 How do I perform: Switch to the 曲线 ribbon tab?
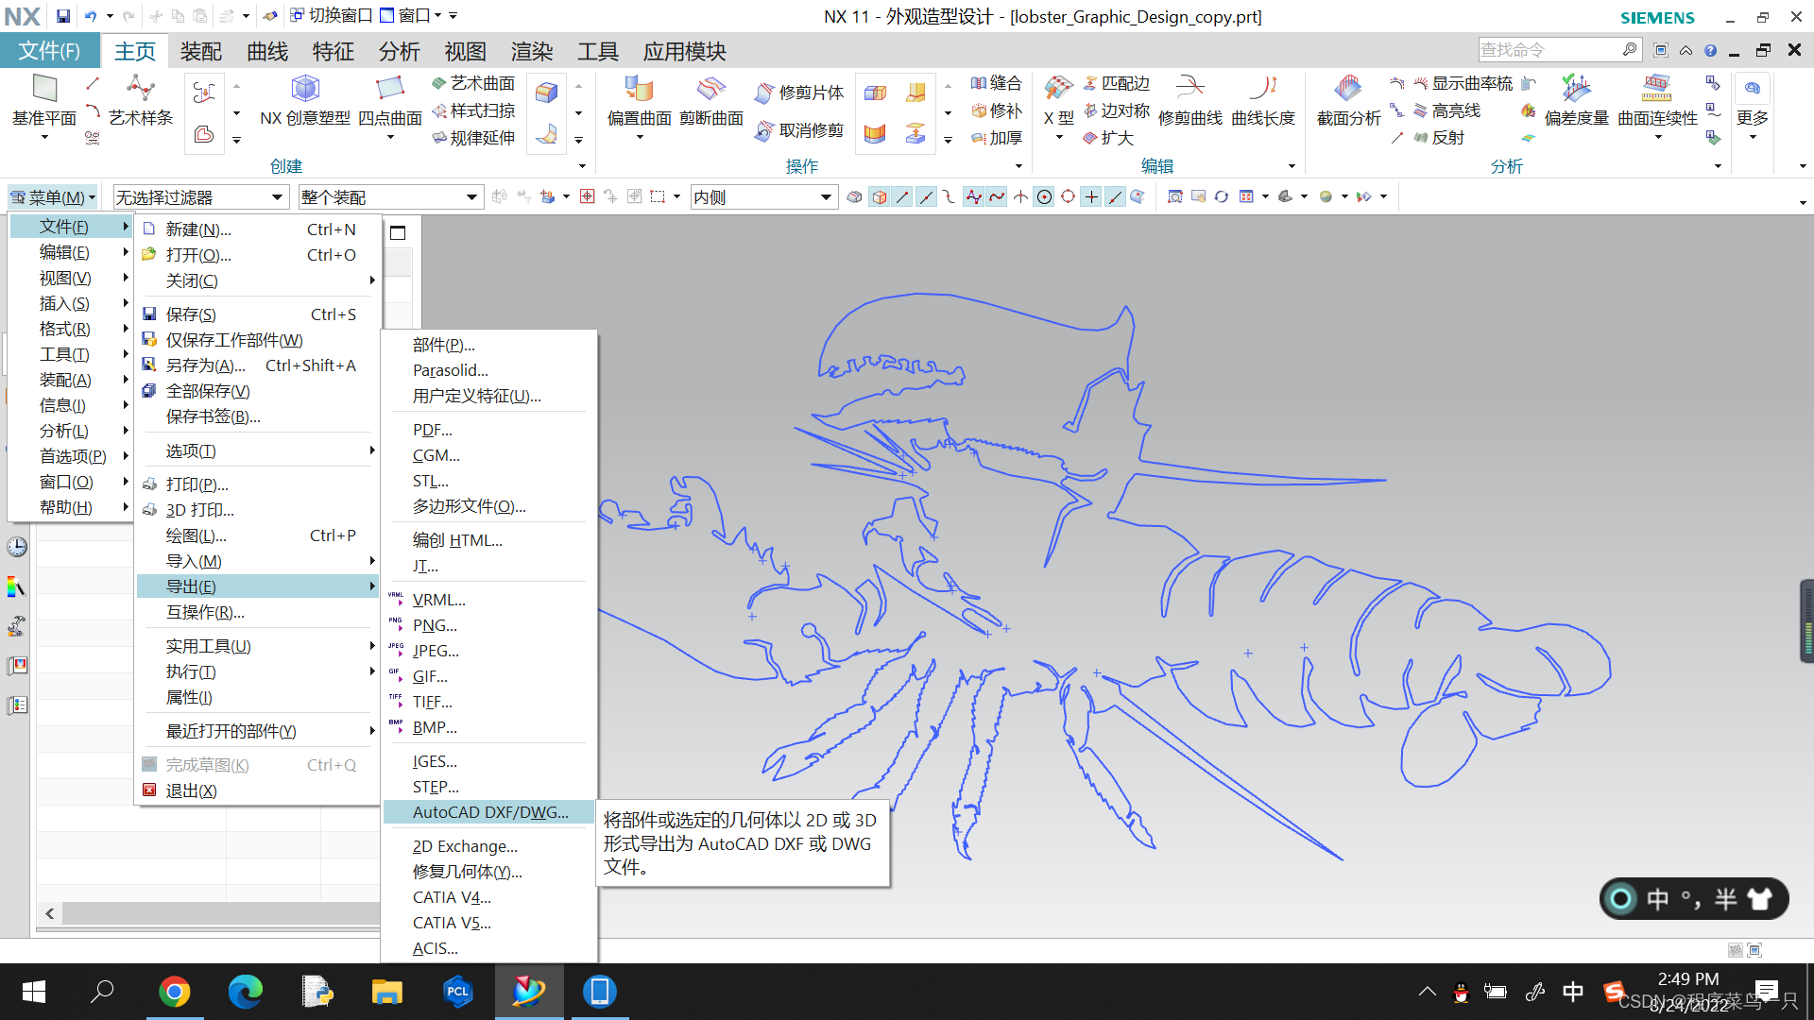(x=267, y=52)
